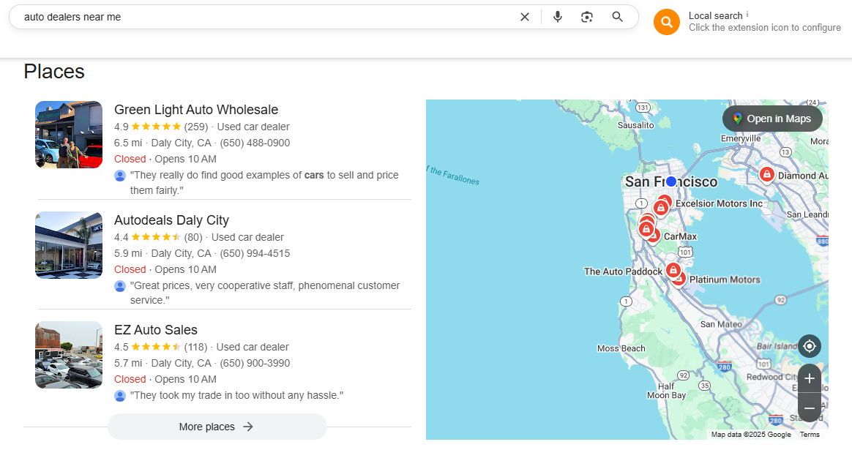
Task: Open map Terms link
Action: click(x=810, y=435)
